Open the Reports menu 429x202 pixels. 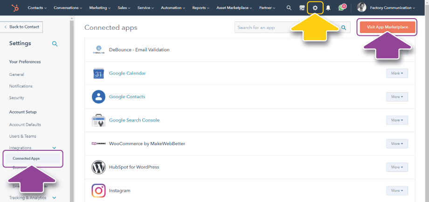[201, 8]
